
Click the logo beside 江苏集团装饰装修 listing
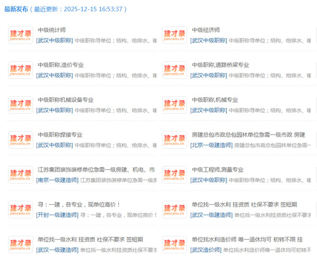click(20, 175)
